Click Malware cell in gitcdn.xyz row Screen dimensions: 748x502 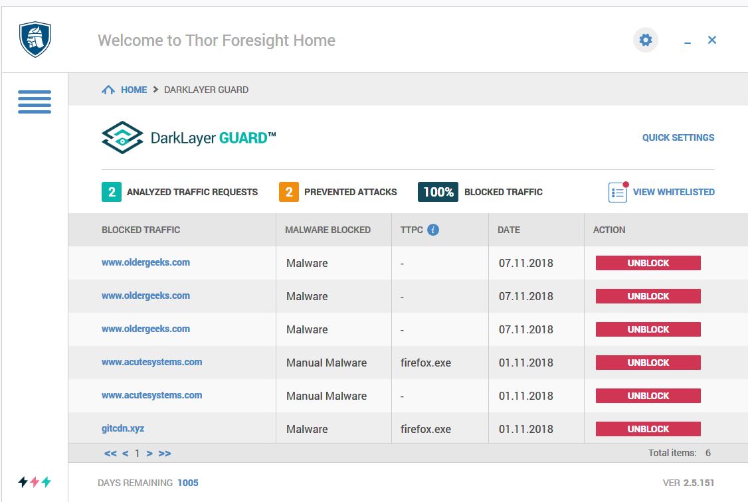click(x=307, y=429)
